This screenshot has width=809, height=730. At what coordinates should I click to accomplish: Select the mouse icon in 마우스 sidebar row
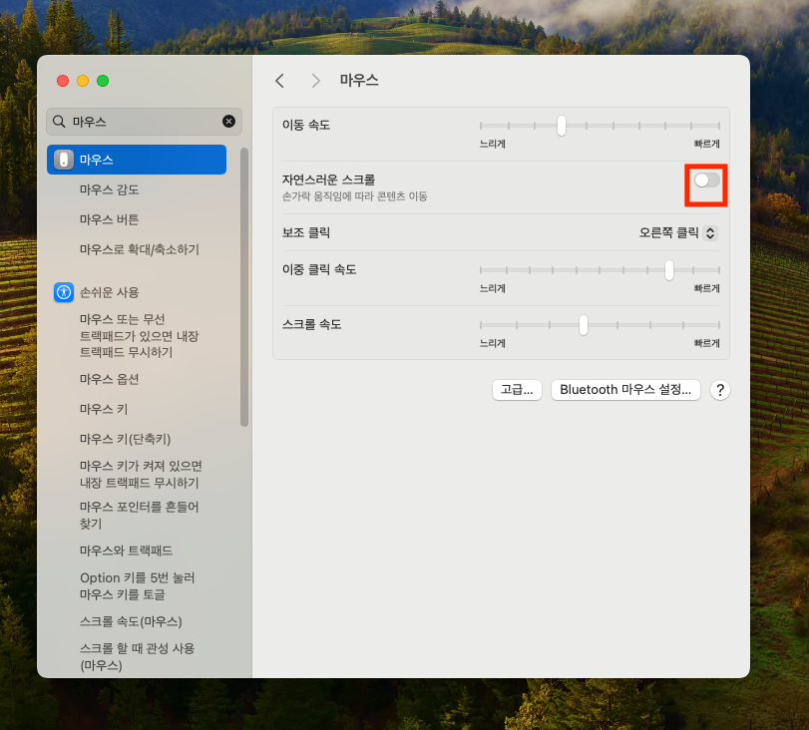(64, 160)
